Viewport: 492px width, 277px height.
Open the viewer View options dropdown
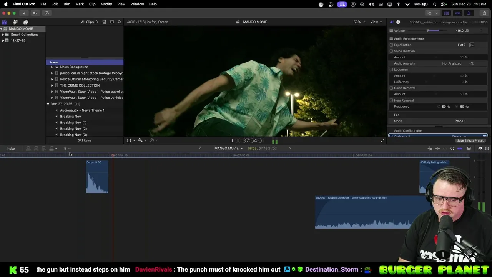[x=376, y=22]
